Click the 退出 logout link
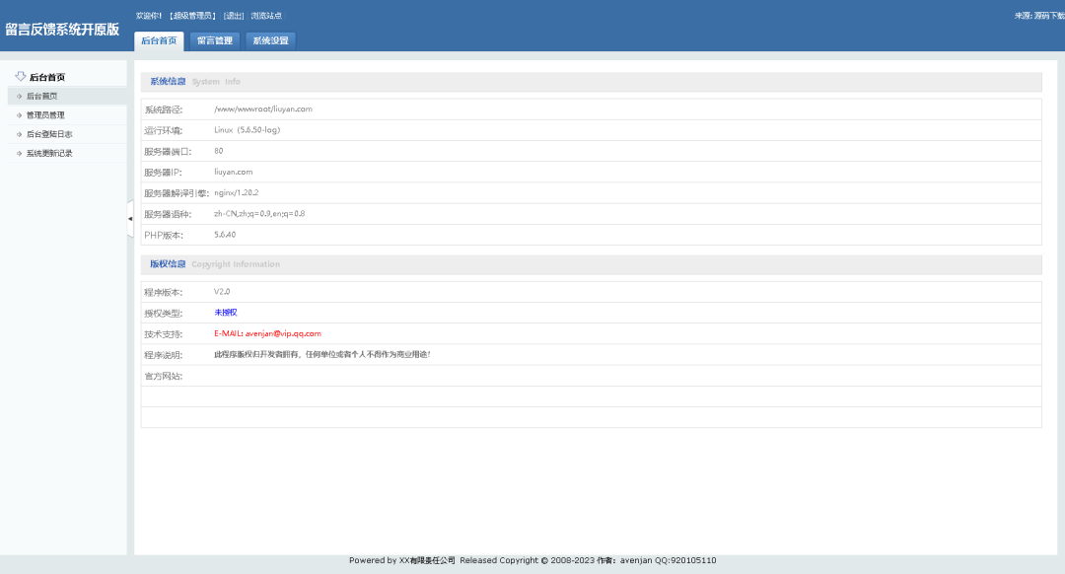This screenshot has width=1065, height=574. pyautogui.click(x=234, y=16)
